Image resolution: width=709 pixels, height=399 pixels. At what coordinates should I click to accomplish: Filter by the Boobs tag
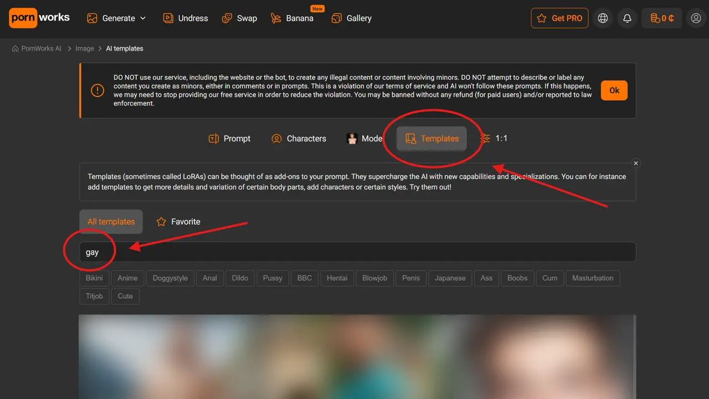(517, 278)
